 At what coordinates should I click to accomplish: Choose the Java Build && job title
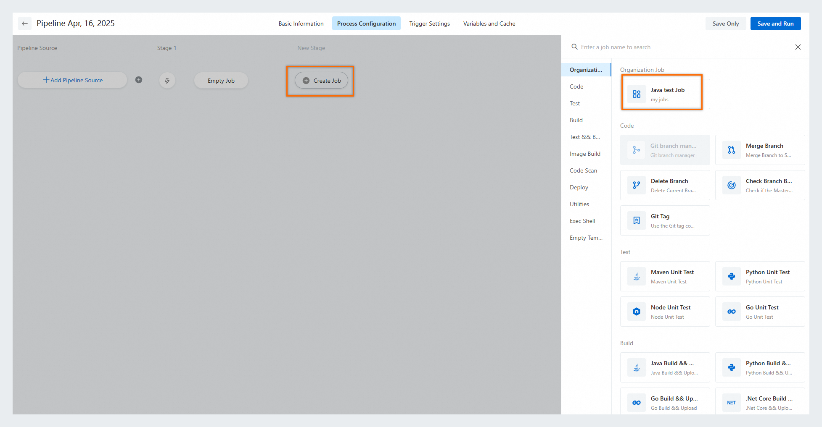coord(672,363)
